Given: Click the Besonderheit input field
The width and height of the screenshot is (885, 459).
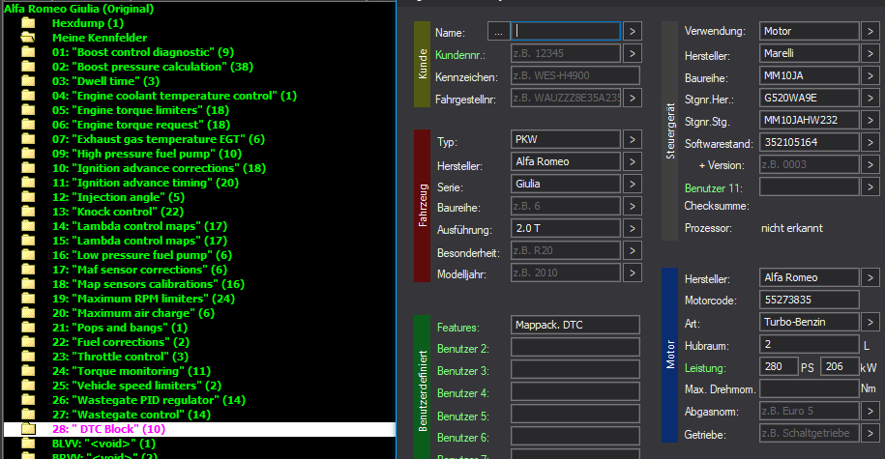Looking at the screenshot, I should [566, 250].
